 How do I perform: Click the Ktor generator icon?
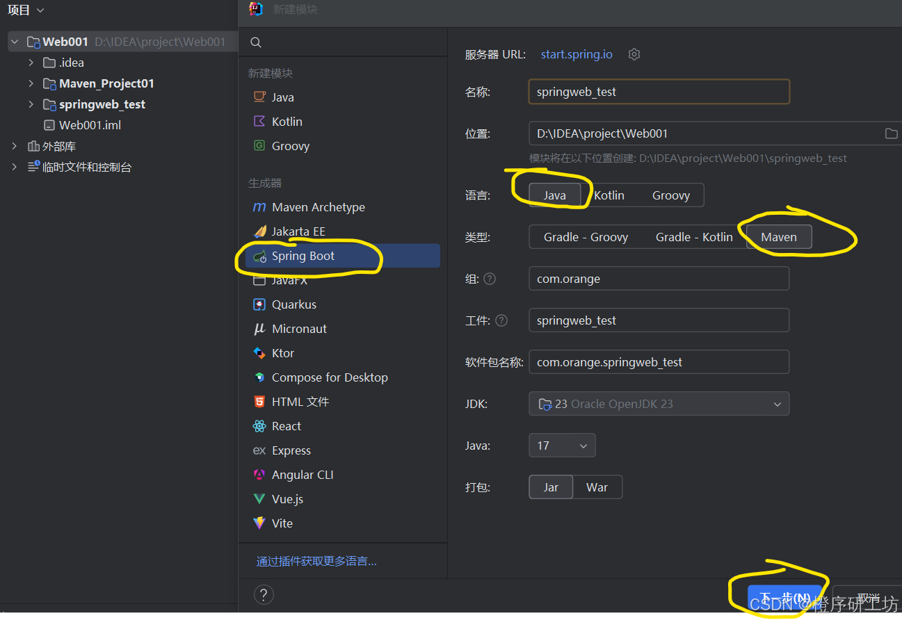pyautogui.click(x=259, y=353)
